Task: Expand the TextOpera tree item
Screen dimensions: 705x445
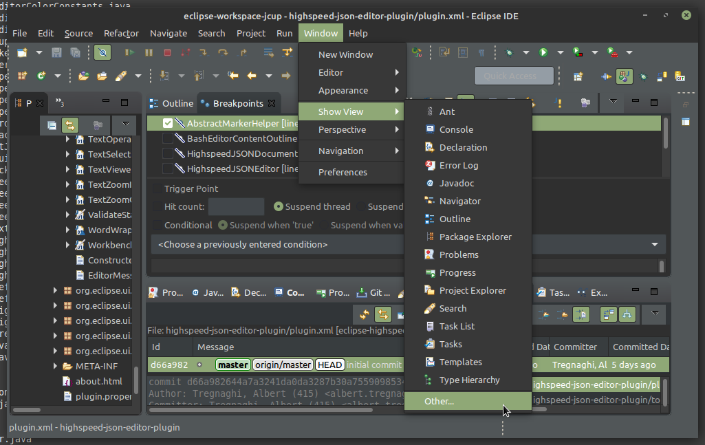Action: 67,140
